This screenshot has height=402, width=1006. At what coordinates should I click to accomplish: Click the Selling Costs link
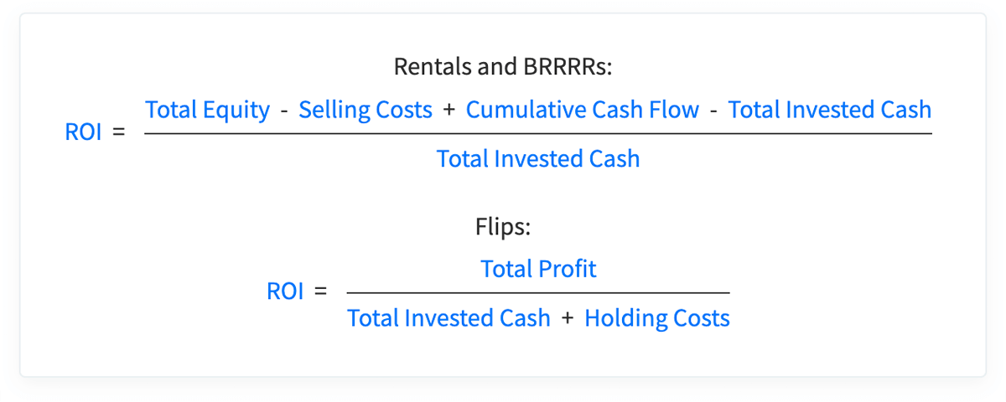pos(366,110)
